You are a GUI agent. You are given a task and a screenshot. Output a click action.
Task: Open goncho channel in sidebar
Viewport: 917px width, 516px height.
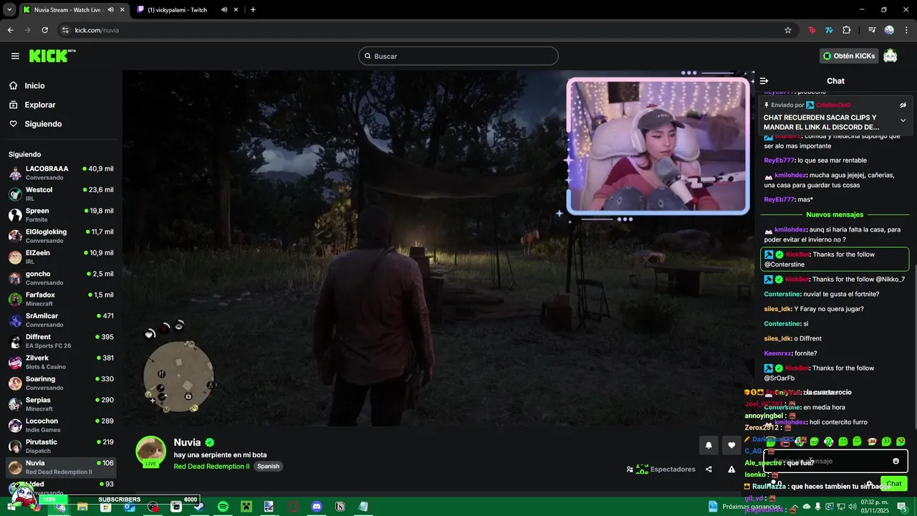(61, 278)
